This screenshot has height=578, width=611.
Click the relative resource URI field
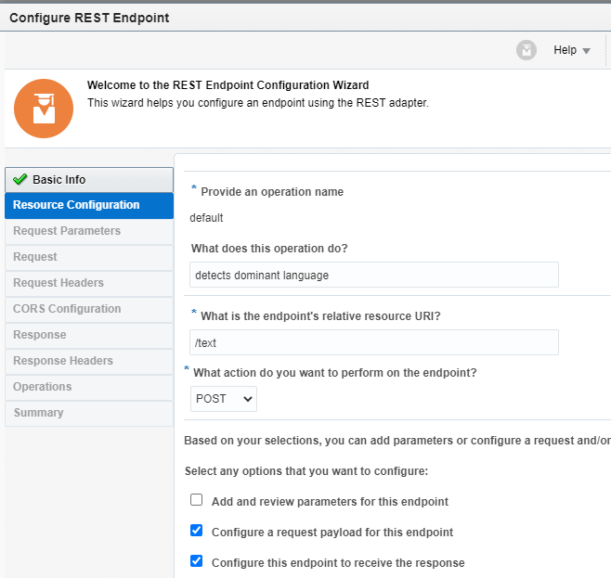pos(374,342)
